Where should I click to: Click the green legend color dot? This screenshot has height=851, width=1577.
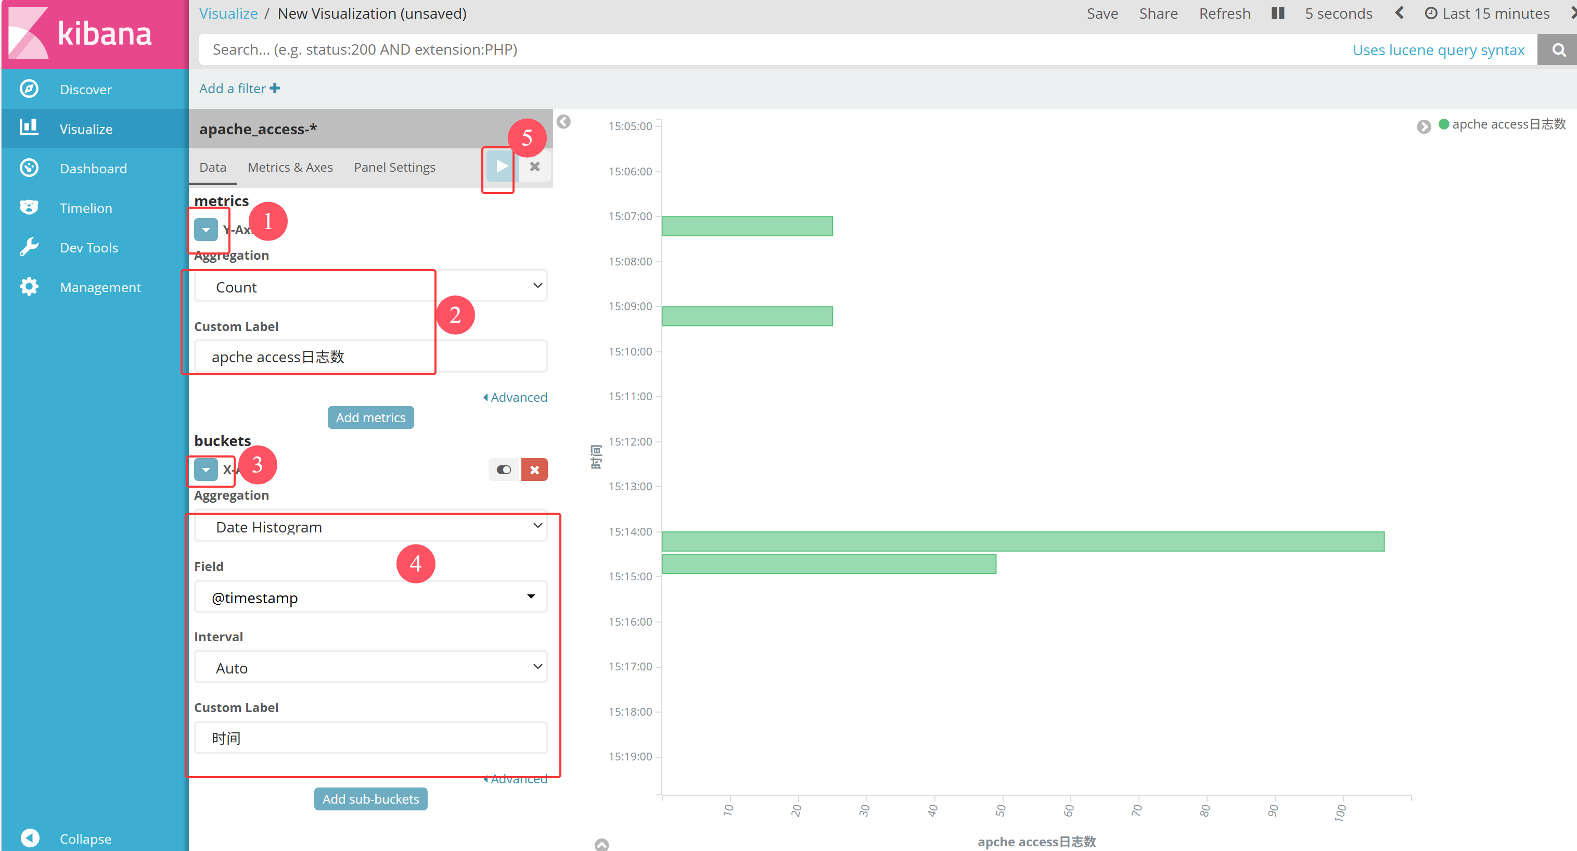click(1443, 124)
